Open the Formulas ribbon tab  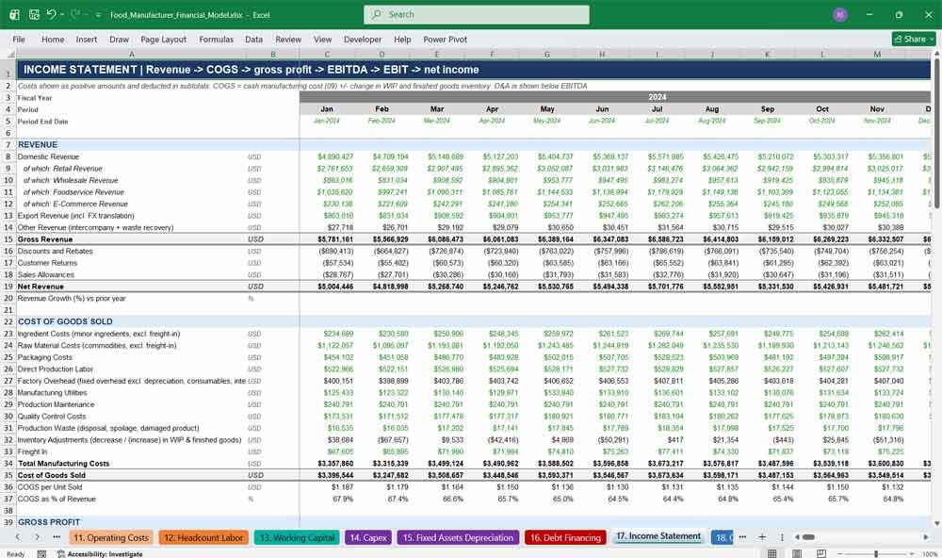[x=217, y=39]
